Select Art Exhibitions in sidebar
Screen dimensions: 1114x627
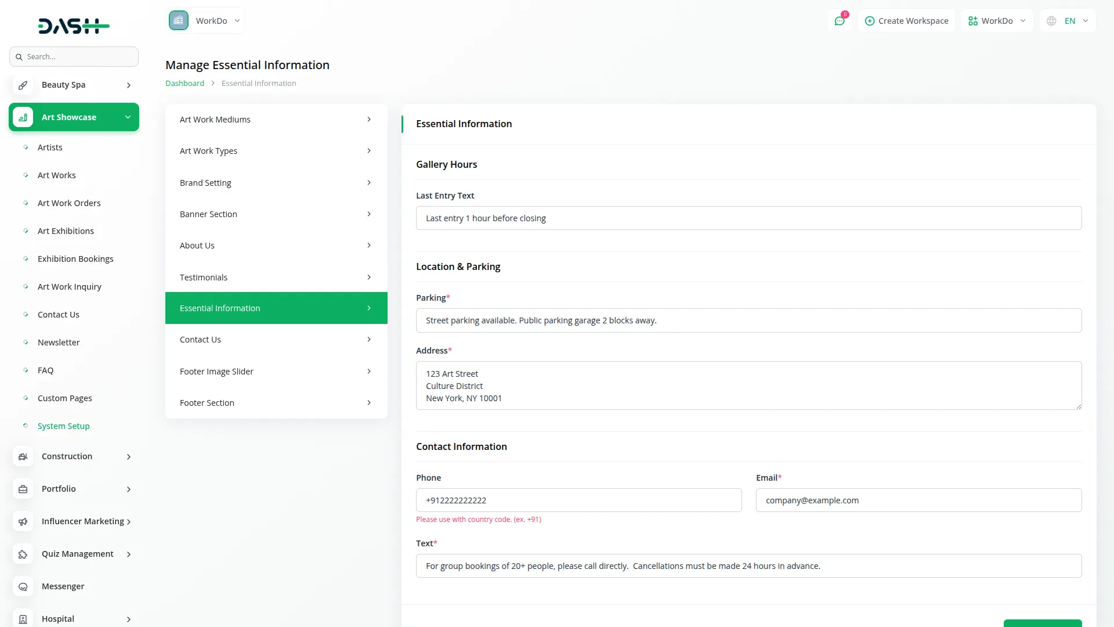pos(66,231)
